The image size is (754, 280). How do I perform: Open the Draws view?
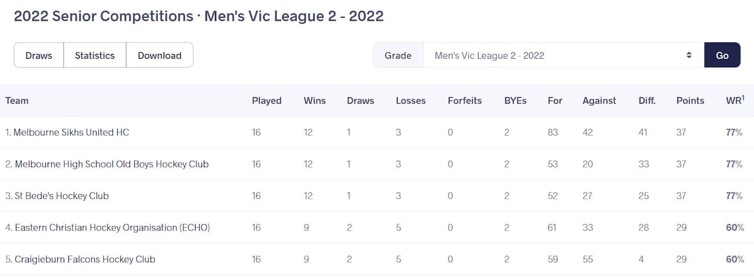point(39,55)
